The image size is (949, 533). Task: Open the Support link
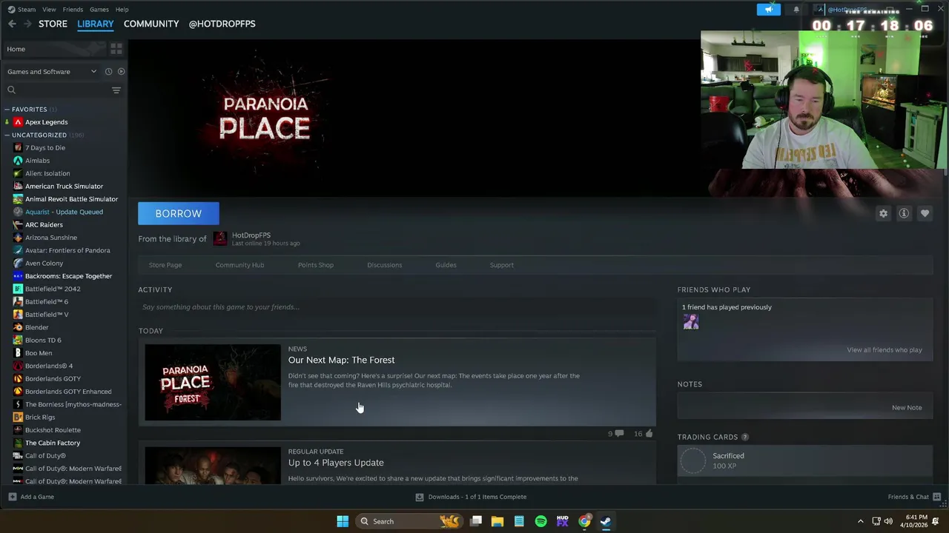coord(502,265)
